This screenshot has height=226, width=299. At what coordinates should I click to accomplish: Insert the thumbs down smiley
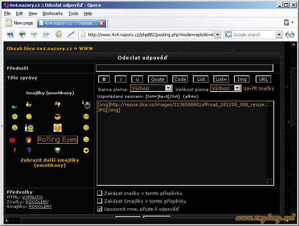58,105
